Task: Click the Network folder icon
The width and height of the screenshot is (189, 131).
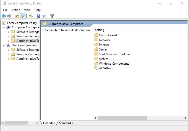Action: 96,40
